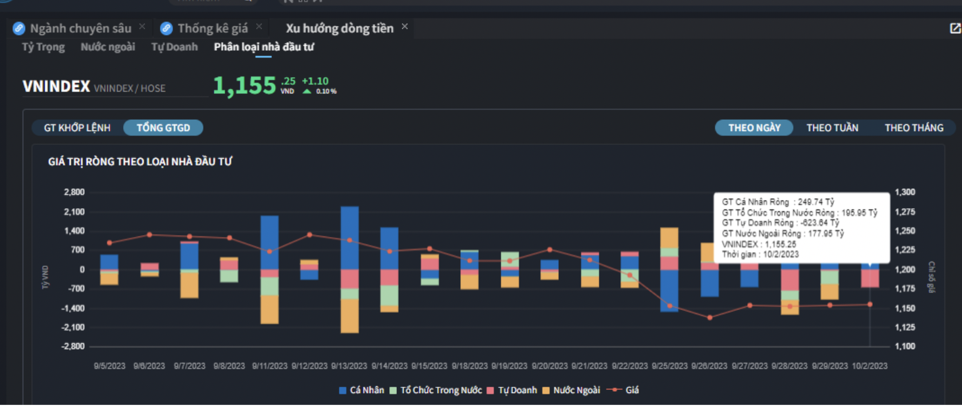Close the Ngành chuyên sâu tab
The width and height of the screenshot is (962, 410).
(x=142, y=26)
